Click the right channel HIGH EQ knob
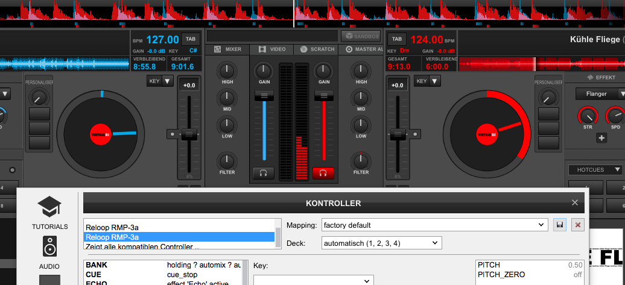625x285 pixels. pyautogui.click(x=361, y=71)
